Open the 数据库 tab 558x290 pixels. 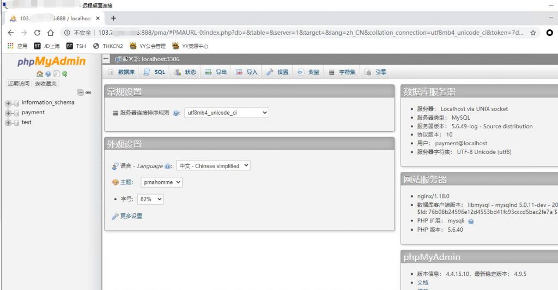[x=122, y=72]
